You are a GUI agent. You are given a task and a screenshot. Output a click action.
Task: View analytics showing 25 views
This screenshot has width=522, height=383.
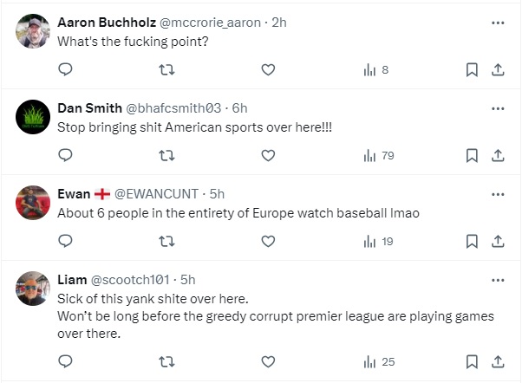(x=379, y=361)
